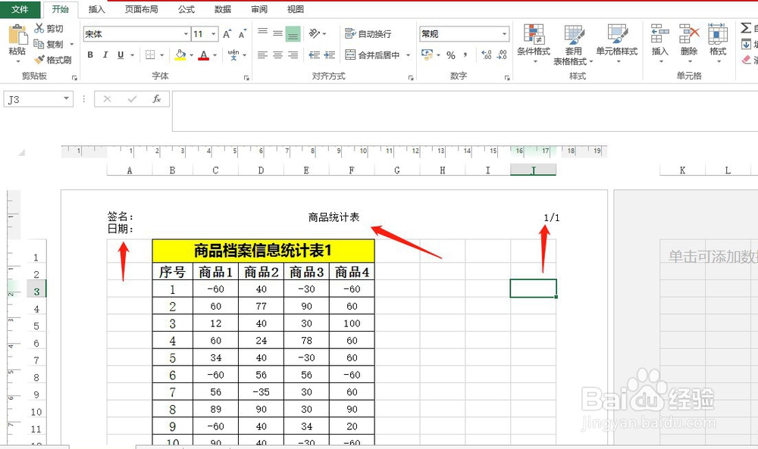758x449 pixels.
Task: Switch to the 数据 tab
Action: 223,9
